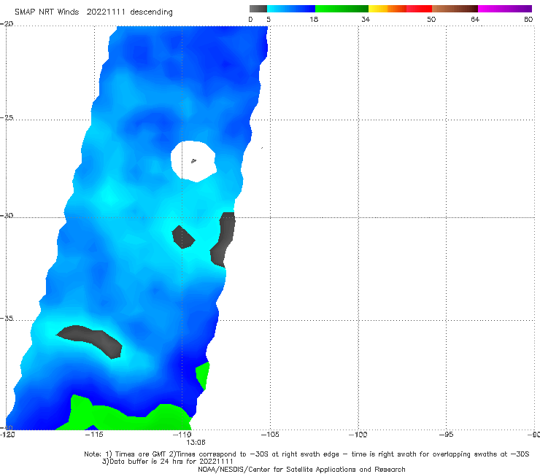540x474 pixels.
Task: Click the small green patch near -109, -38
Action: click(x=203, y=376)
